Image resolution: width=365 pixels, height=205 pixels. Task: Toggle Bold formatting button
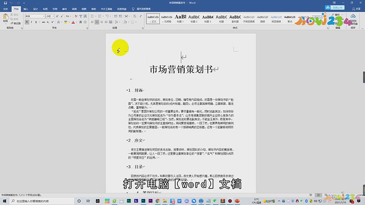[27, 22]
